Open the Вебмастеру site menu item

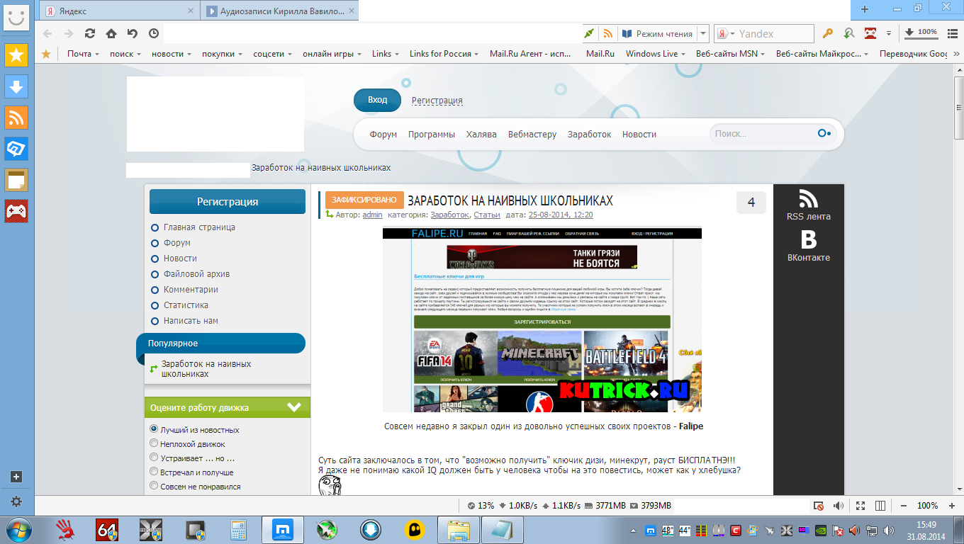pos(532,134)
